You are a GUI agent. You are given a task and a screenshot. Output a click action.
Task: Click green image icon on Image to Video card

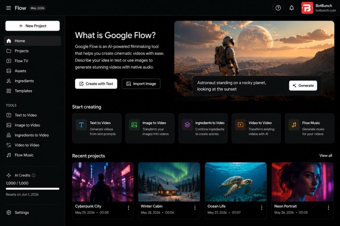pos(134,125)
